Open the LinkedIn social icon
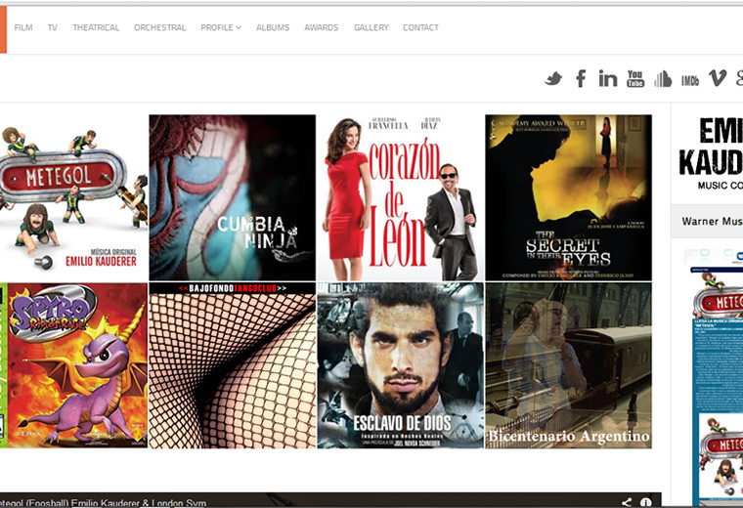This screenshot has width=743, height=508. click(x=608, y=78)
